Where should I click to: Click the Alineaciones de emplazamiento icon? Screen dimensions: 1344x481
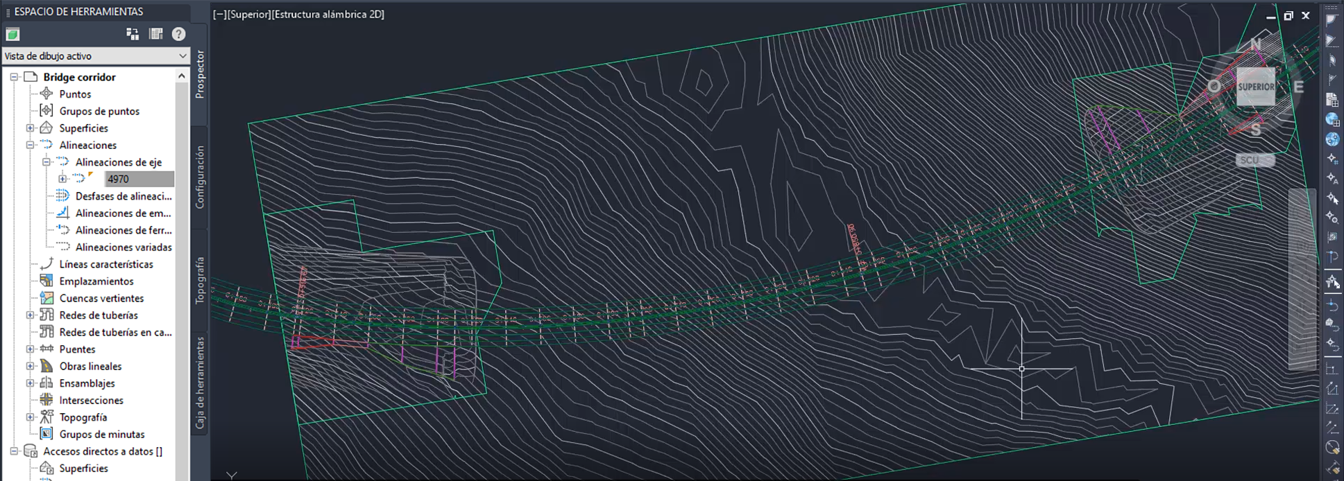coord(62,213)
